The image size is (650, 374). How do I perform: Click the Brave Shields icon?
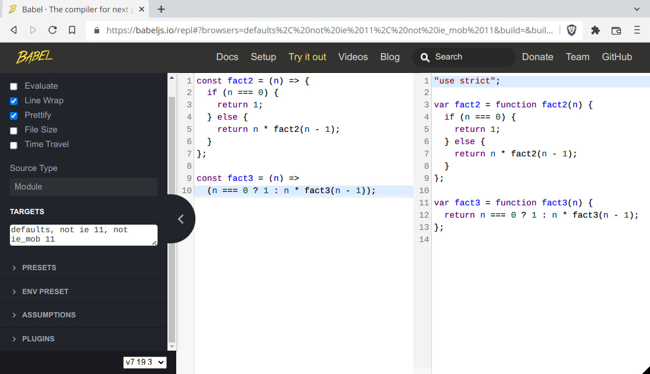[572, 30]
